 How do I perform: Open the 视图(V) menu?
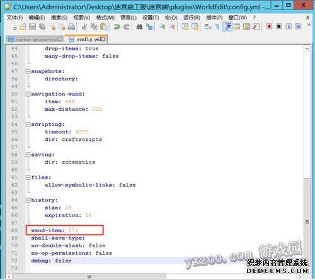tap(82, 18)
